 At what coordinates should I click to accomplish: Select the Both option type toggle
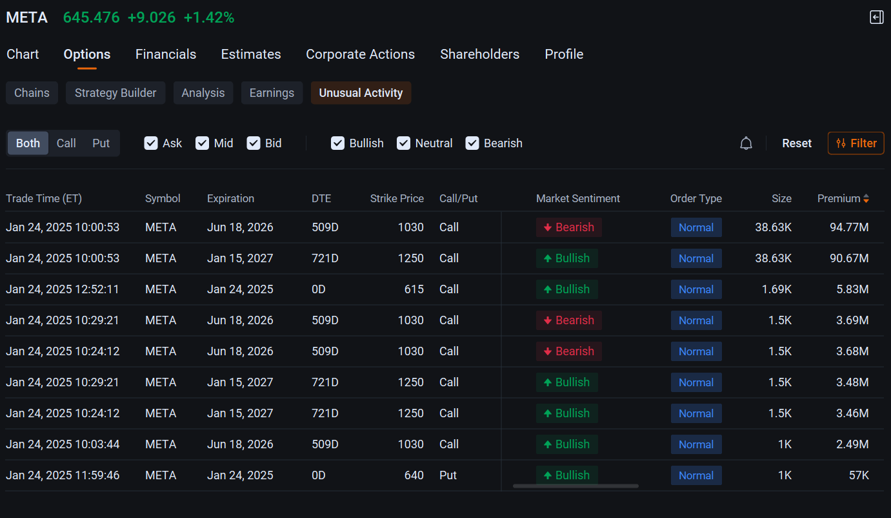pos(28,143)
